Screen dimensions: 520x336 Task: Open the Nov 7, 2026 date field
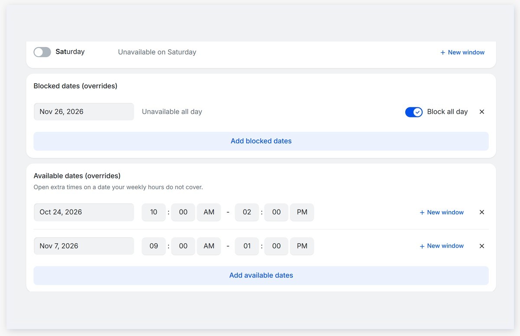coord(84,246)
